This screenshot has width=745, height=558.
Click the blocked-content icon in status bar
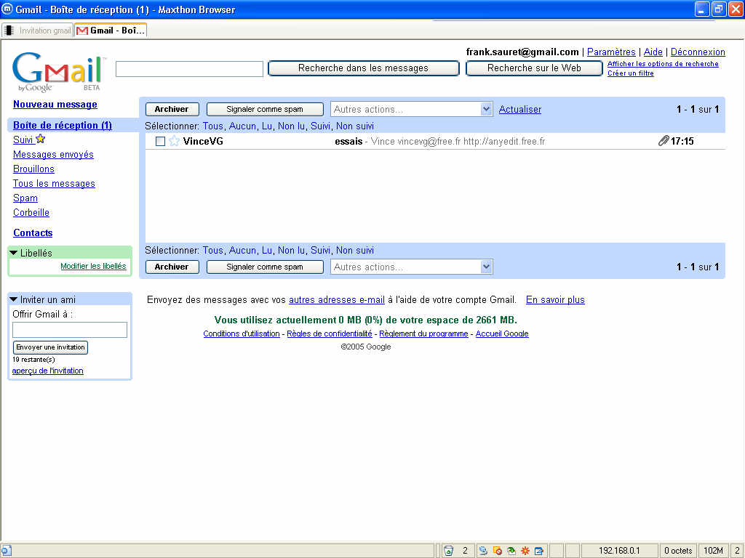(x=497, y=551)
